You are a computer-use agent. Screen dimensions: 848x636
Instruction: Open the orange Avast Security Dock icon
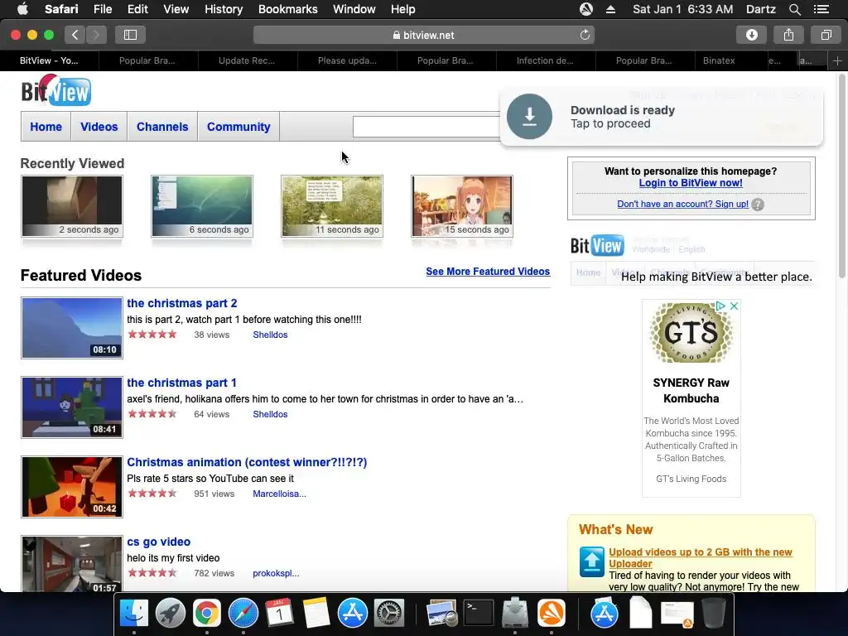click(552, 614)
